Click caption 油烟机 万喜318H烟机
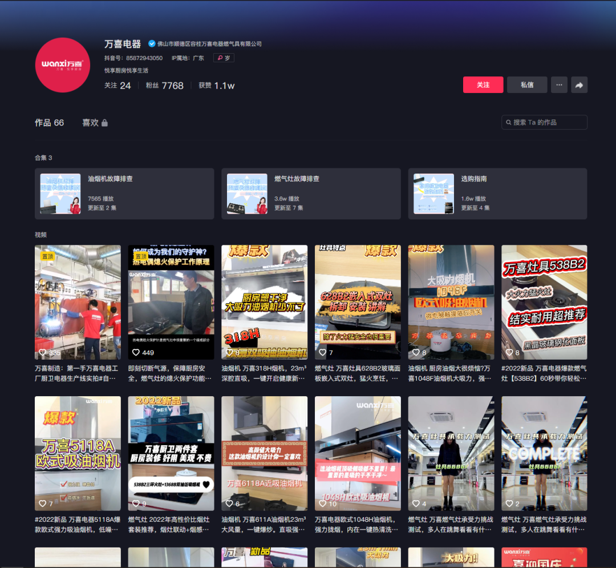The width and height of the screenshot is (616, 568). (264, 373)
